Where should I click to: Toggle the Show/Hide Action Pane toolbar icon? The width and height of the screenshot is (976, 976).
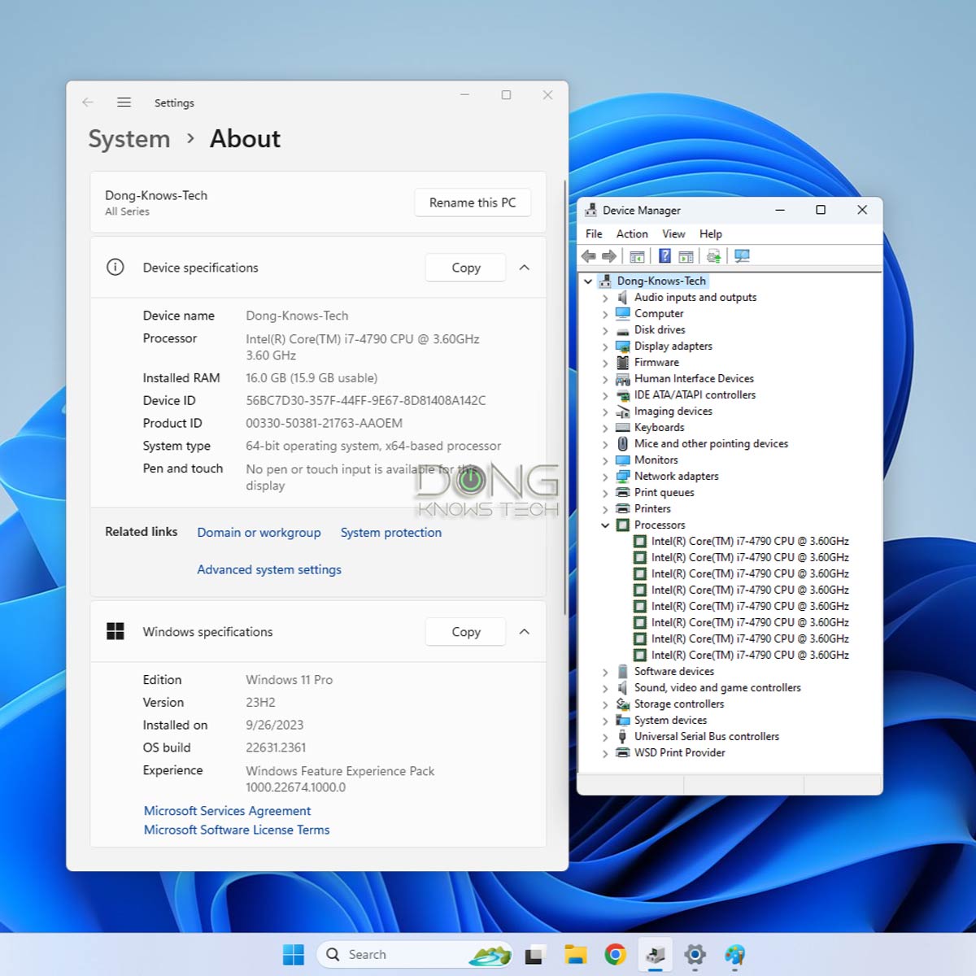pyautogui.click(x=686, y=256)
